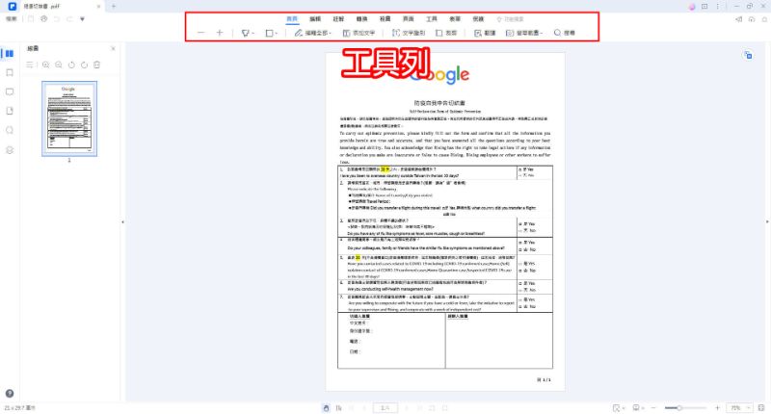Select the text selection tool in status bar
The height and width of the screenshot is (414, 771).
pos(339,408)
